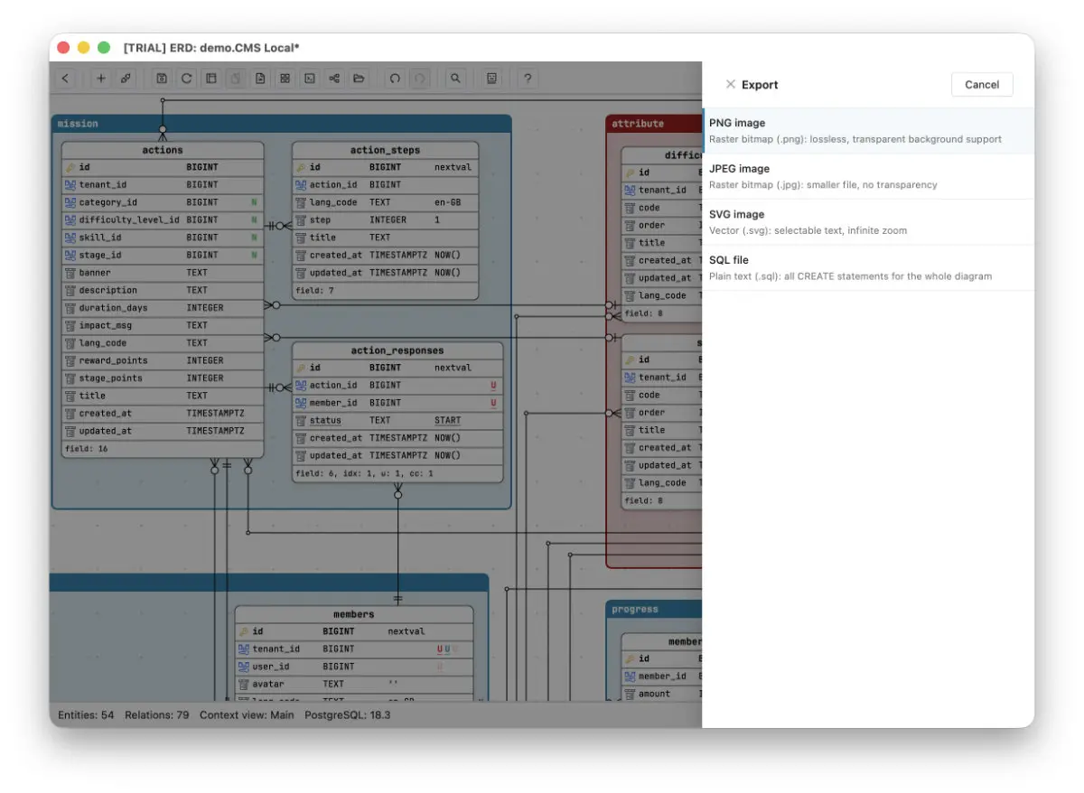
Task: Click the back arrow toolbar icon
Action: click(x=65, y=79)
